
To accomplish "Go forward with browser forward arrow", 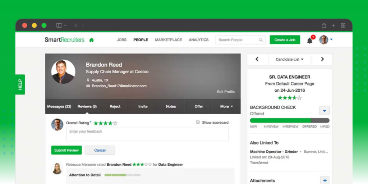I will [83, 26].
